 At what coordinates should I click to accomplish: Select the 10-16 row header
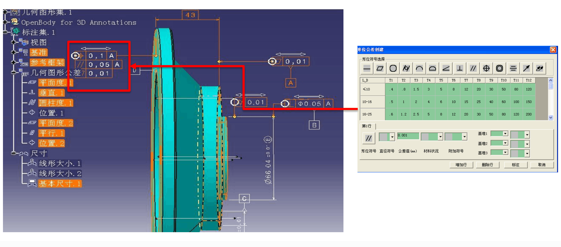[x=373, y=102]
